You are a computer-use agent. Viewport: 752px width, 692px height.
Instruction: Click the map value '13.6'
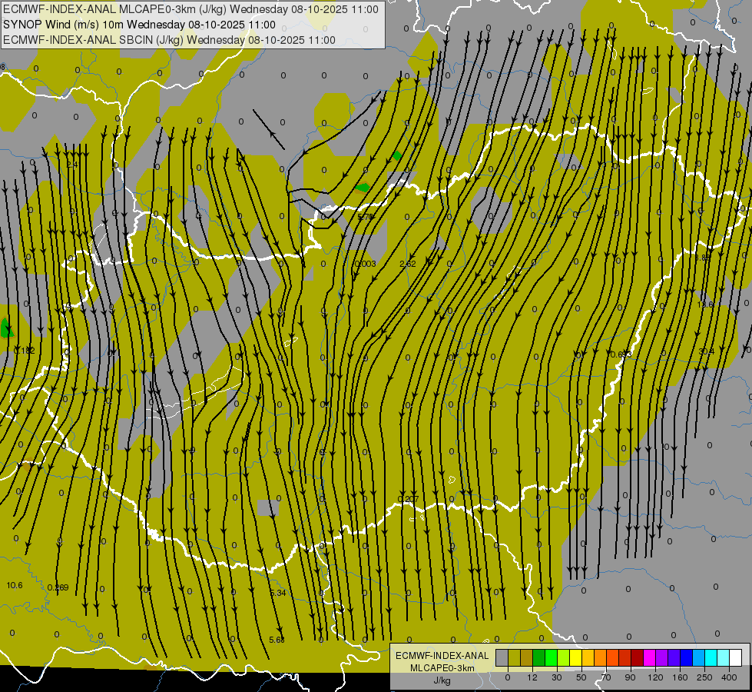[x=705, y=304]
